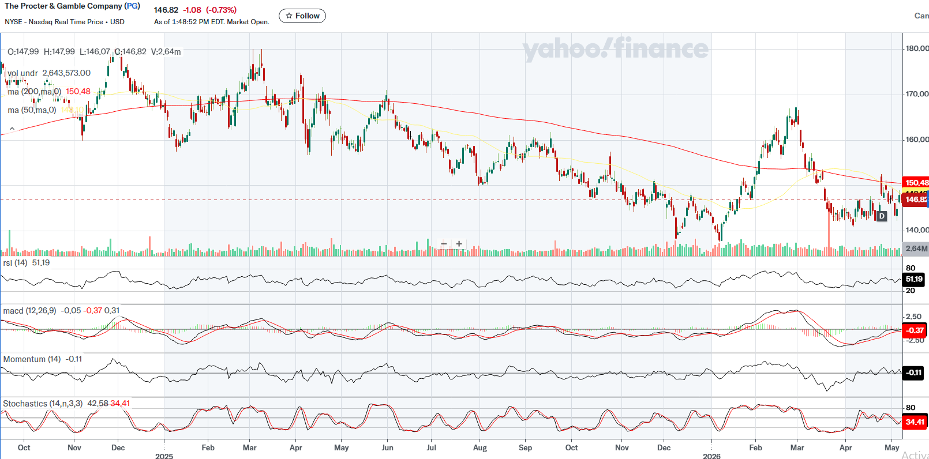Collapse the chart legend with chevron
The image size is (929, 459).
12,129
